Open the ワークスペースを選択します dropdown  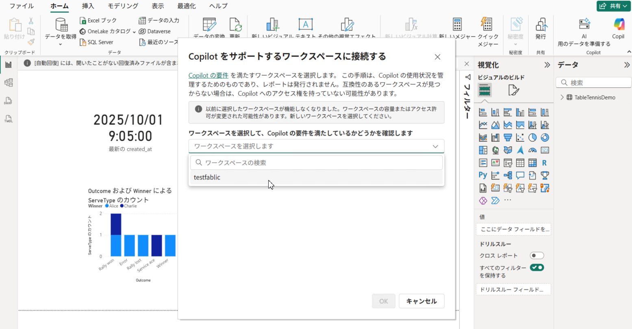[x=316, y=146]
